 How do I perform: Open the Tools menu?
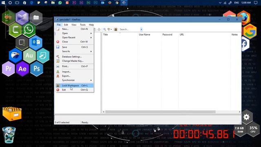click(x=82, y=24)
